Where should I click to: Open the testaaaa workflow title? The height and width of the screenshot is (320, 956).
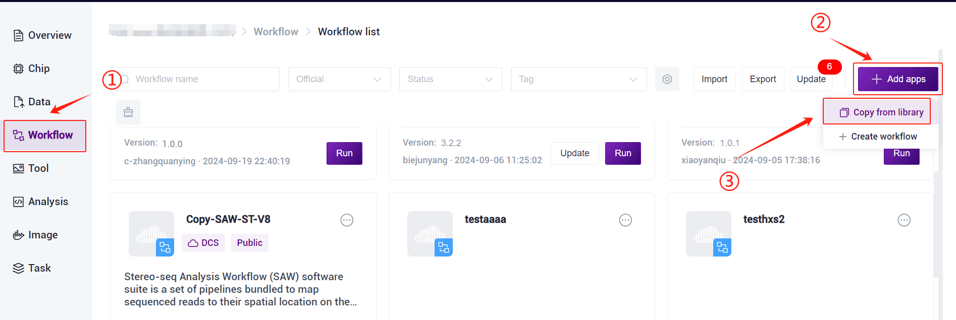(x=486, y=220)
